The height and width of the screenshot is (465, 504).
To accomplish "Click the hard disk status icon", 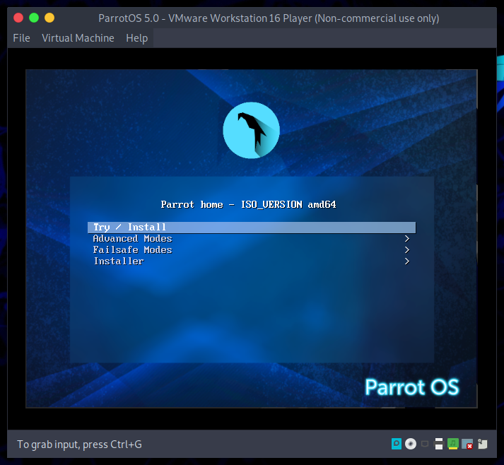I will click(x=397, y=444).
